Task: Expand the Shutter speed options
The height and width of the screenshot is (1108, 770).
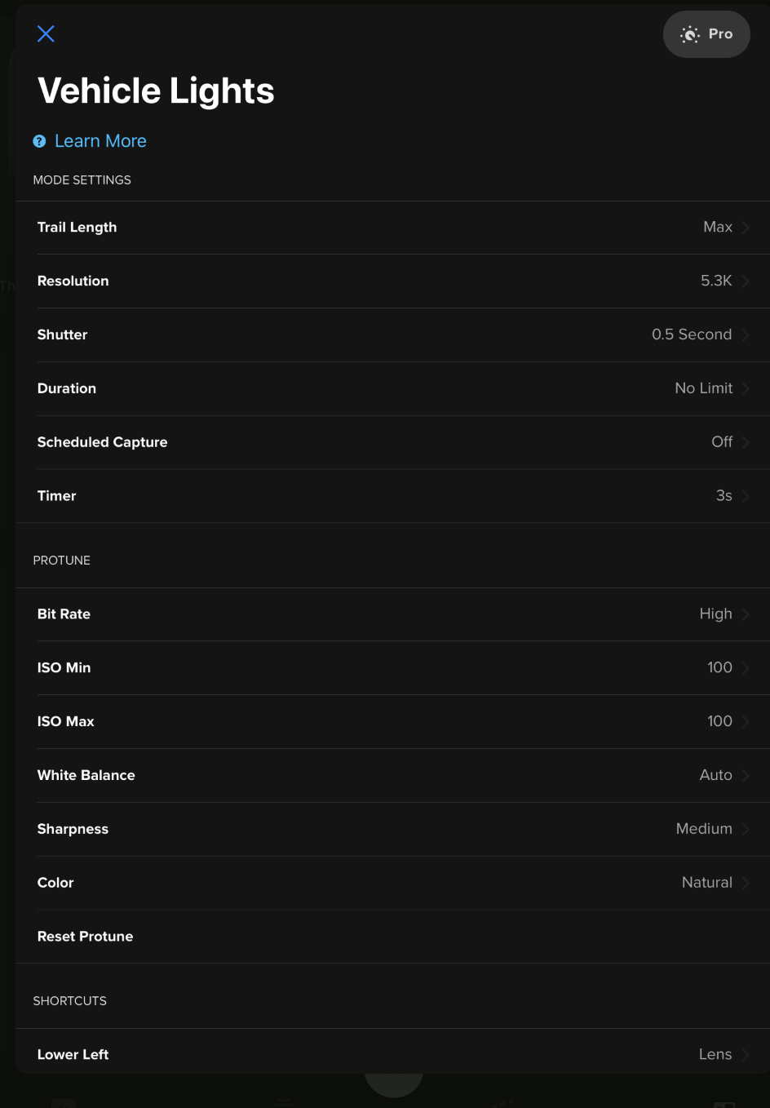Action: click(x=392, y=335)
